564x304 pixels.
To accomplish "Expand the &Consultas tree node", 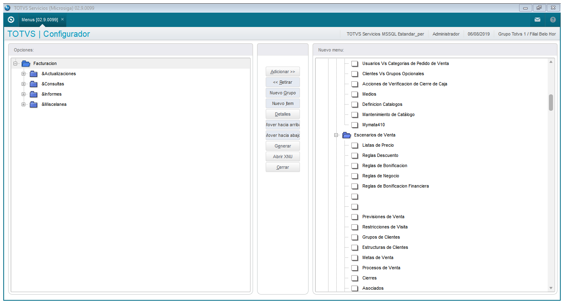I will tap(24, 84).
